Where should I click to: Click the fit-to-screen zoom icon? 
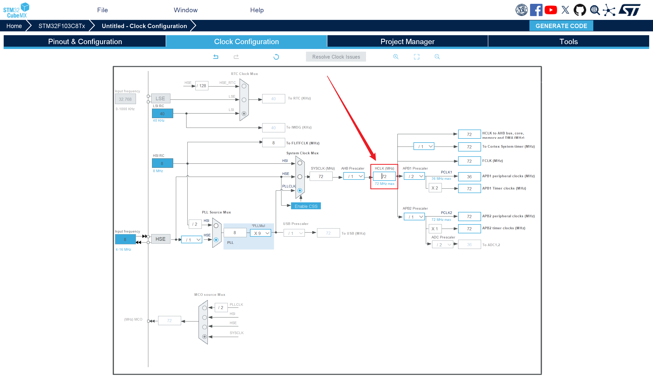[417, 57]
